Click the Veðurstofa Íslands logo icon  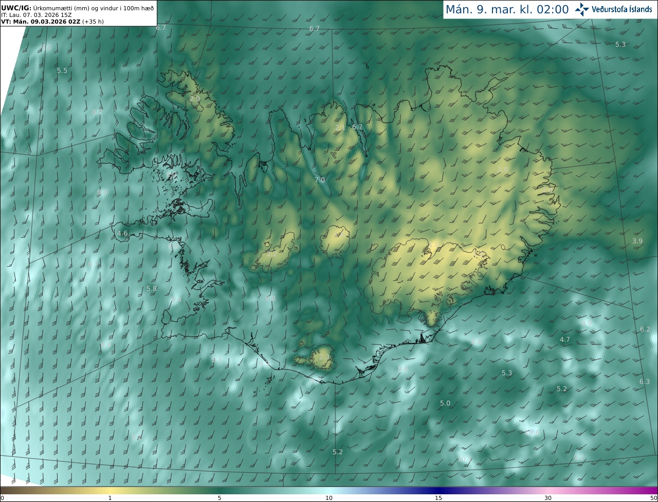click(582, 9)
